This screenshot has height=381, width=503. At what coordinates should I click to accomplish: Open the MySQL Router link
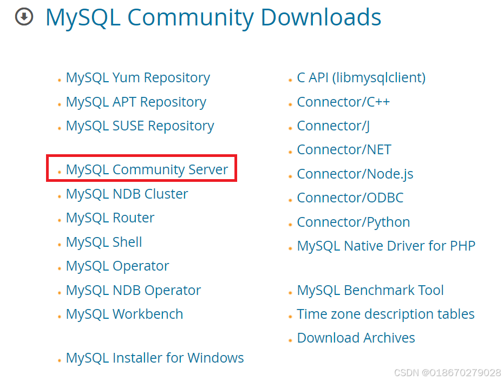click(x=110, y=218)
